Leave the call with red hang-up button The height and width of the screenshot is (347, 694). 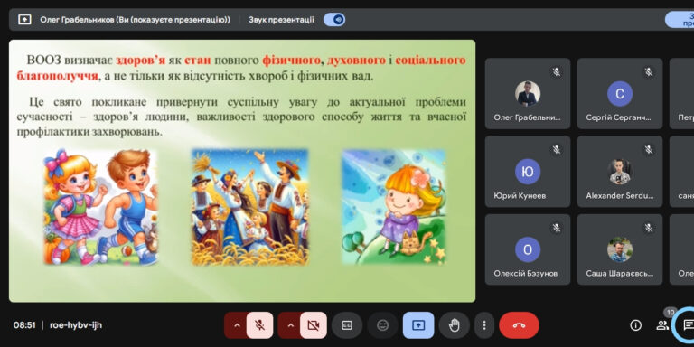[519, 325]
